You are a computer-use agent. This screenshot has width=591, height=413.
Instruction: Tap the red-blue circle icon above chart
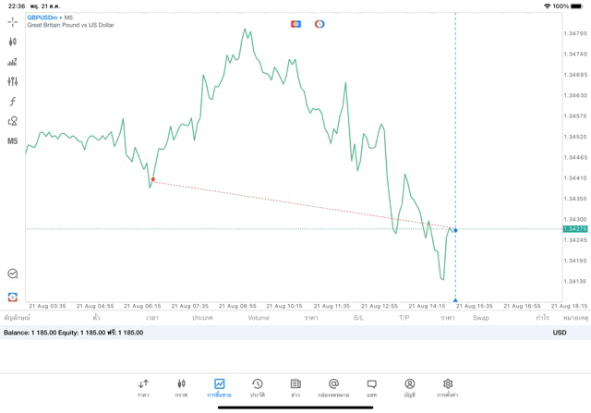(320, 24)
